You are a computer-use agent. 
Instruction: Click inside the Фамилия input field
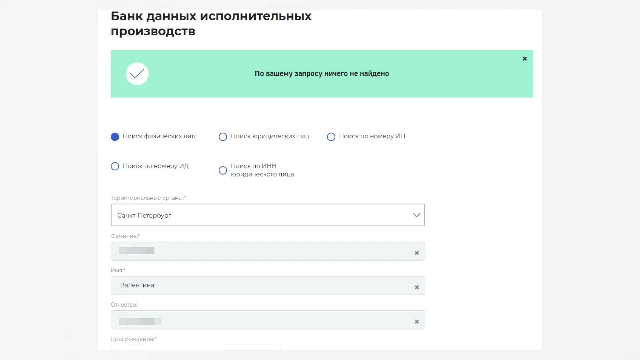pos(268,251)
